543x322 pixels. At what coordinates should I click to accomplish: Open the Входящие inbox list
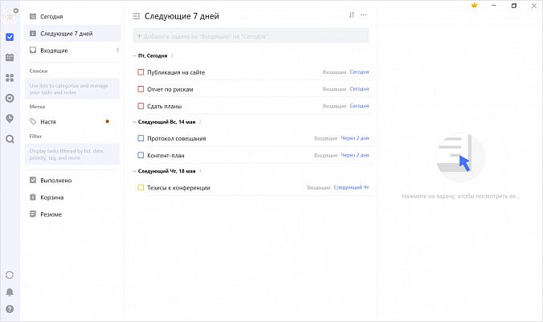coord(72,51)
